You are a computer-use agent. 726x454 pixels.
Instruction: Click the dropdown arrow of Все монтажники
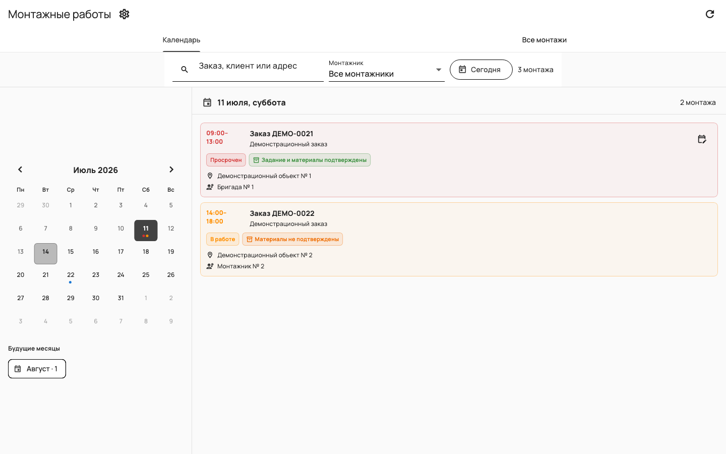tap(439, 70)
